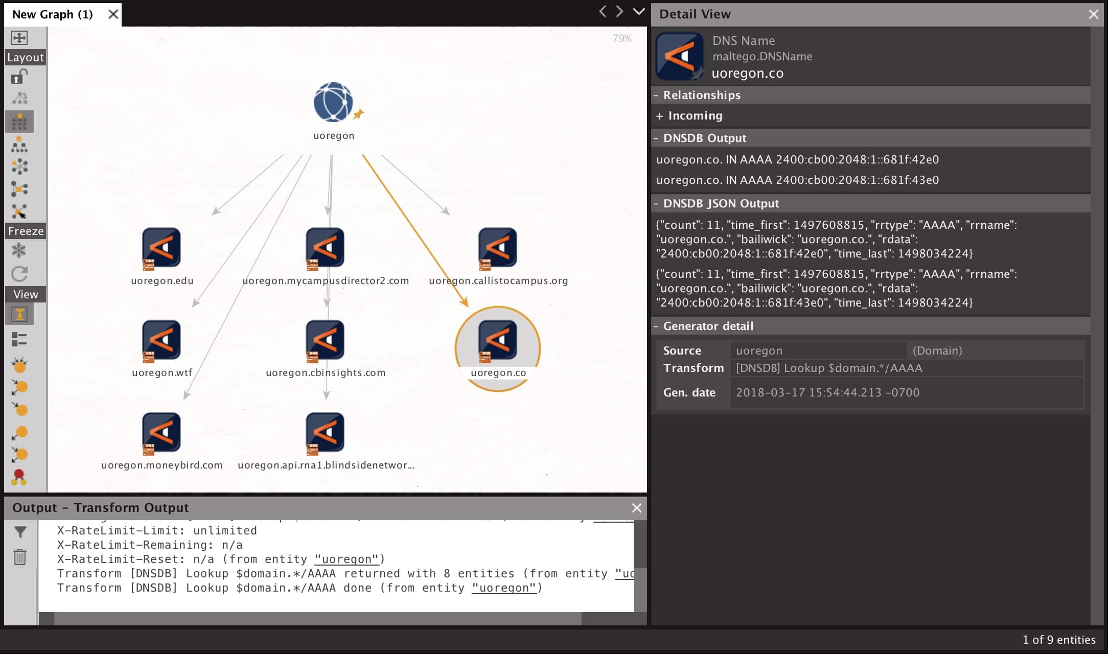Screen dimensions: 1109x655
Task: Click the move/pan tool icon atop the sidebar
Action: [19, 38]
